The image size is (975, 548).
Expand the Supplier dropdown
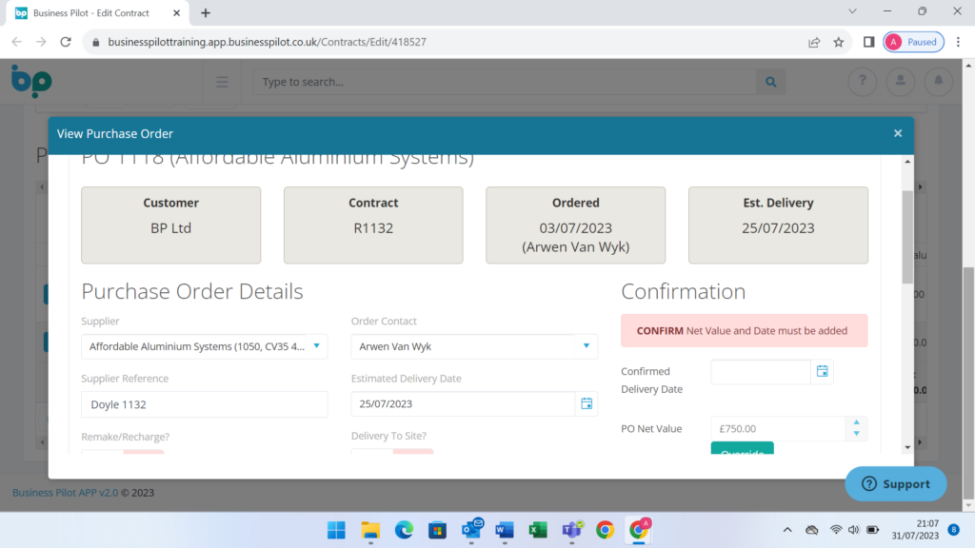click(316, 346)
